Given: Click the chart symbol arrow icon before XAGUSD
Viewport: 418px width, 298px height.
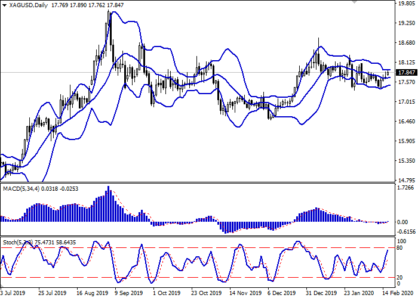Looking at the screenshot, I should pyautogui.click(x=4, y=5).
